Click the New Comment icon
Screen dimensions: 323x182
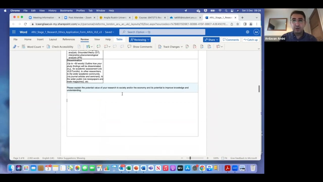(x=98, y=47)
